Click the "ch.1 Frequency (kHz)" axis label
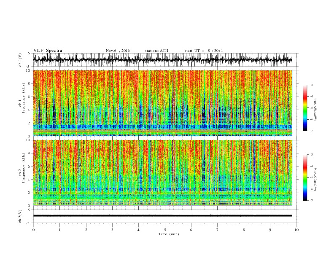Image resolution: width=334 pixels, height=258 pixels. pos(22,97)
